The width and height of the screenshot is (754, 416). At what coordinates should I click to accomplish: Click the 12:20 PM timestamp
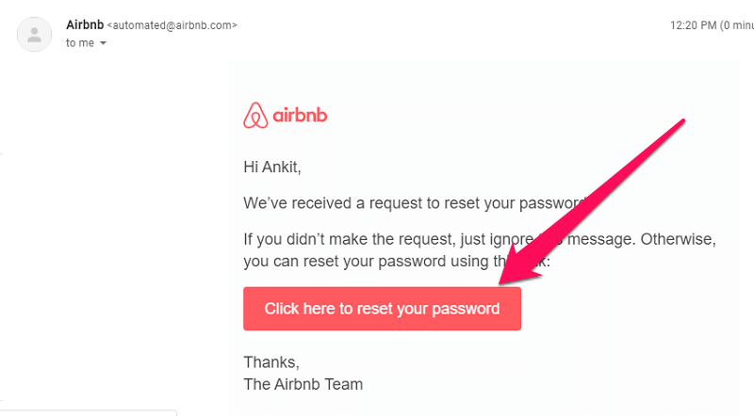pos(693,25)
